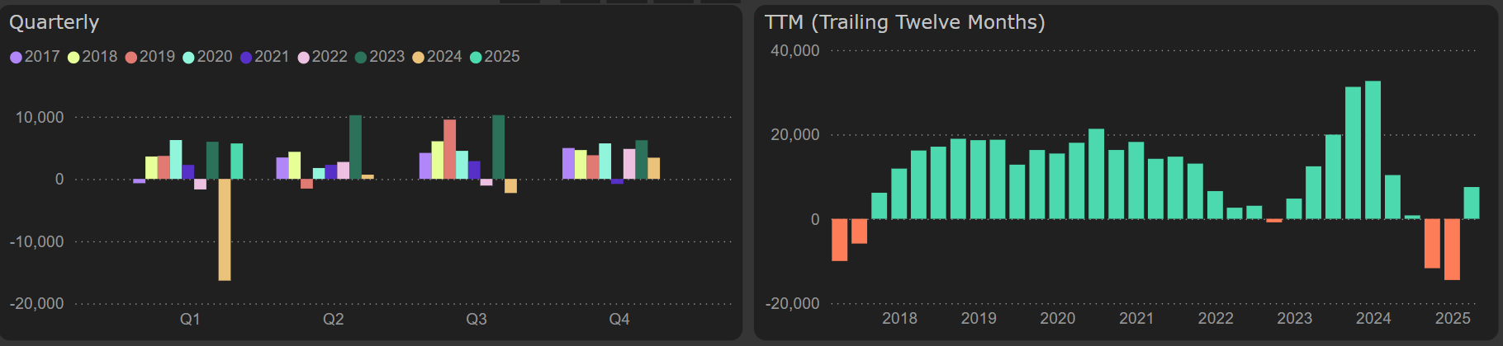Toggle the 2017 series in the legend
Viewport: 1503px width, 346px height.
(x=35, y=57)
